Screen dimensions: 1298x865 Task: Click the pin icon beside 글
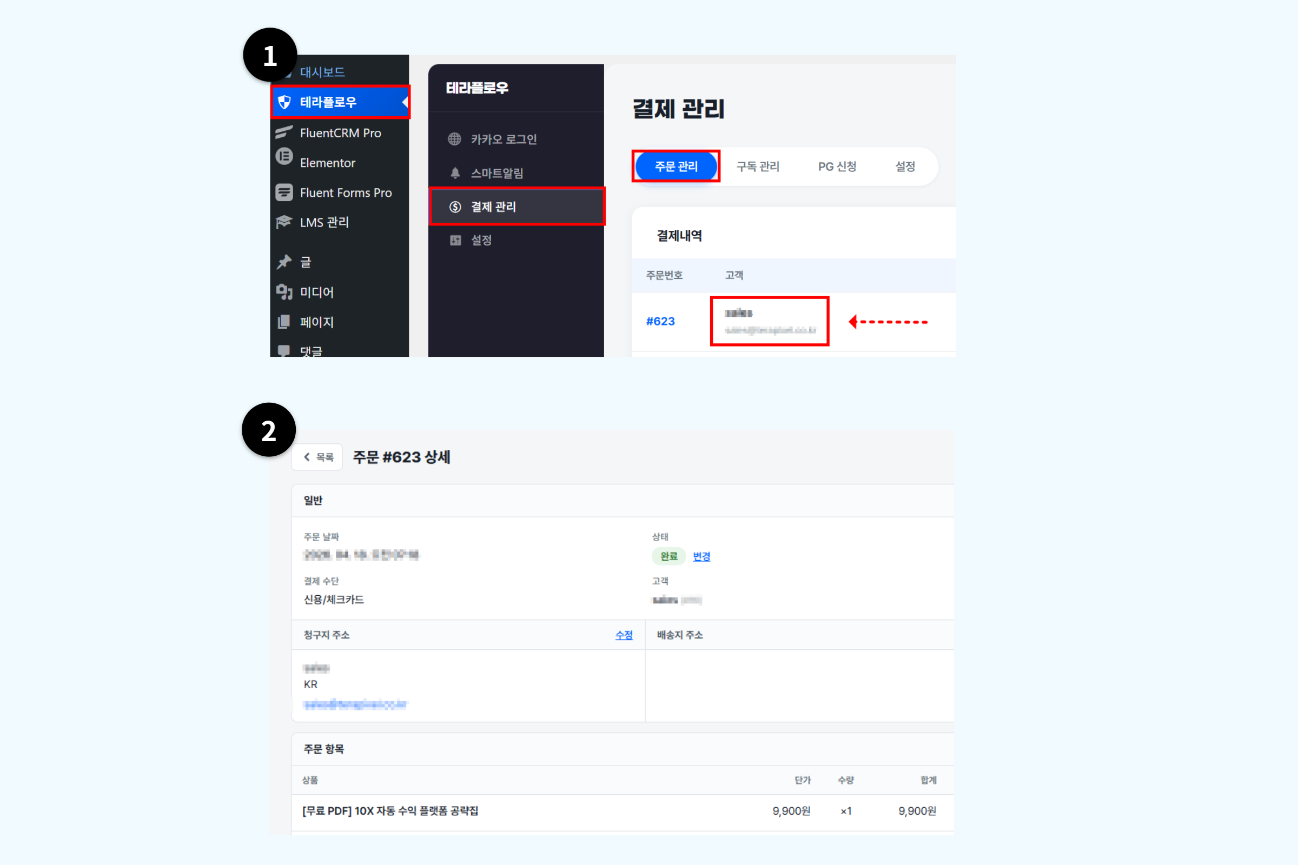tap(284, 262)
